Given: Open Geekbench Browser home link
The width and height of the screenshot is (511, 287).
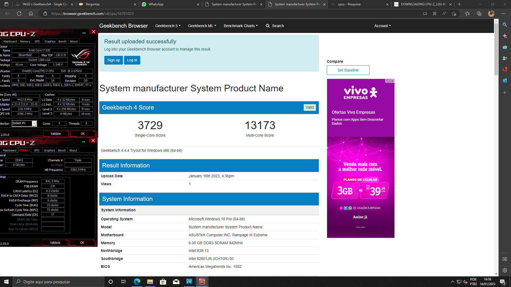Looking at the screenshot, I should pyautogui.click(x=123, y=26).
